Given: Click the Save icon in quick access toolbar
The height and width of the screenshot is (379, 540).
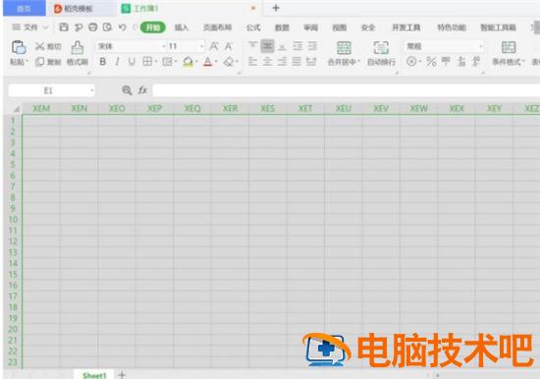Looking at the screenshot, I should coord(64,27).
